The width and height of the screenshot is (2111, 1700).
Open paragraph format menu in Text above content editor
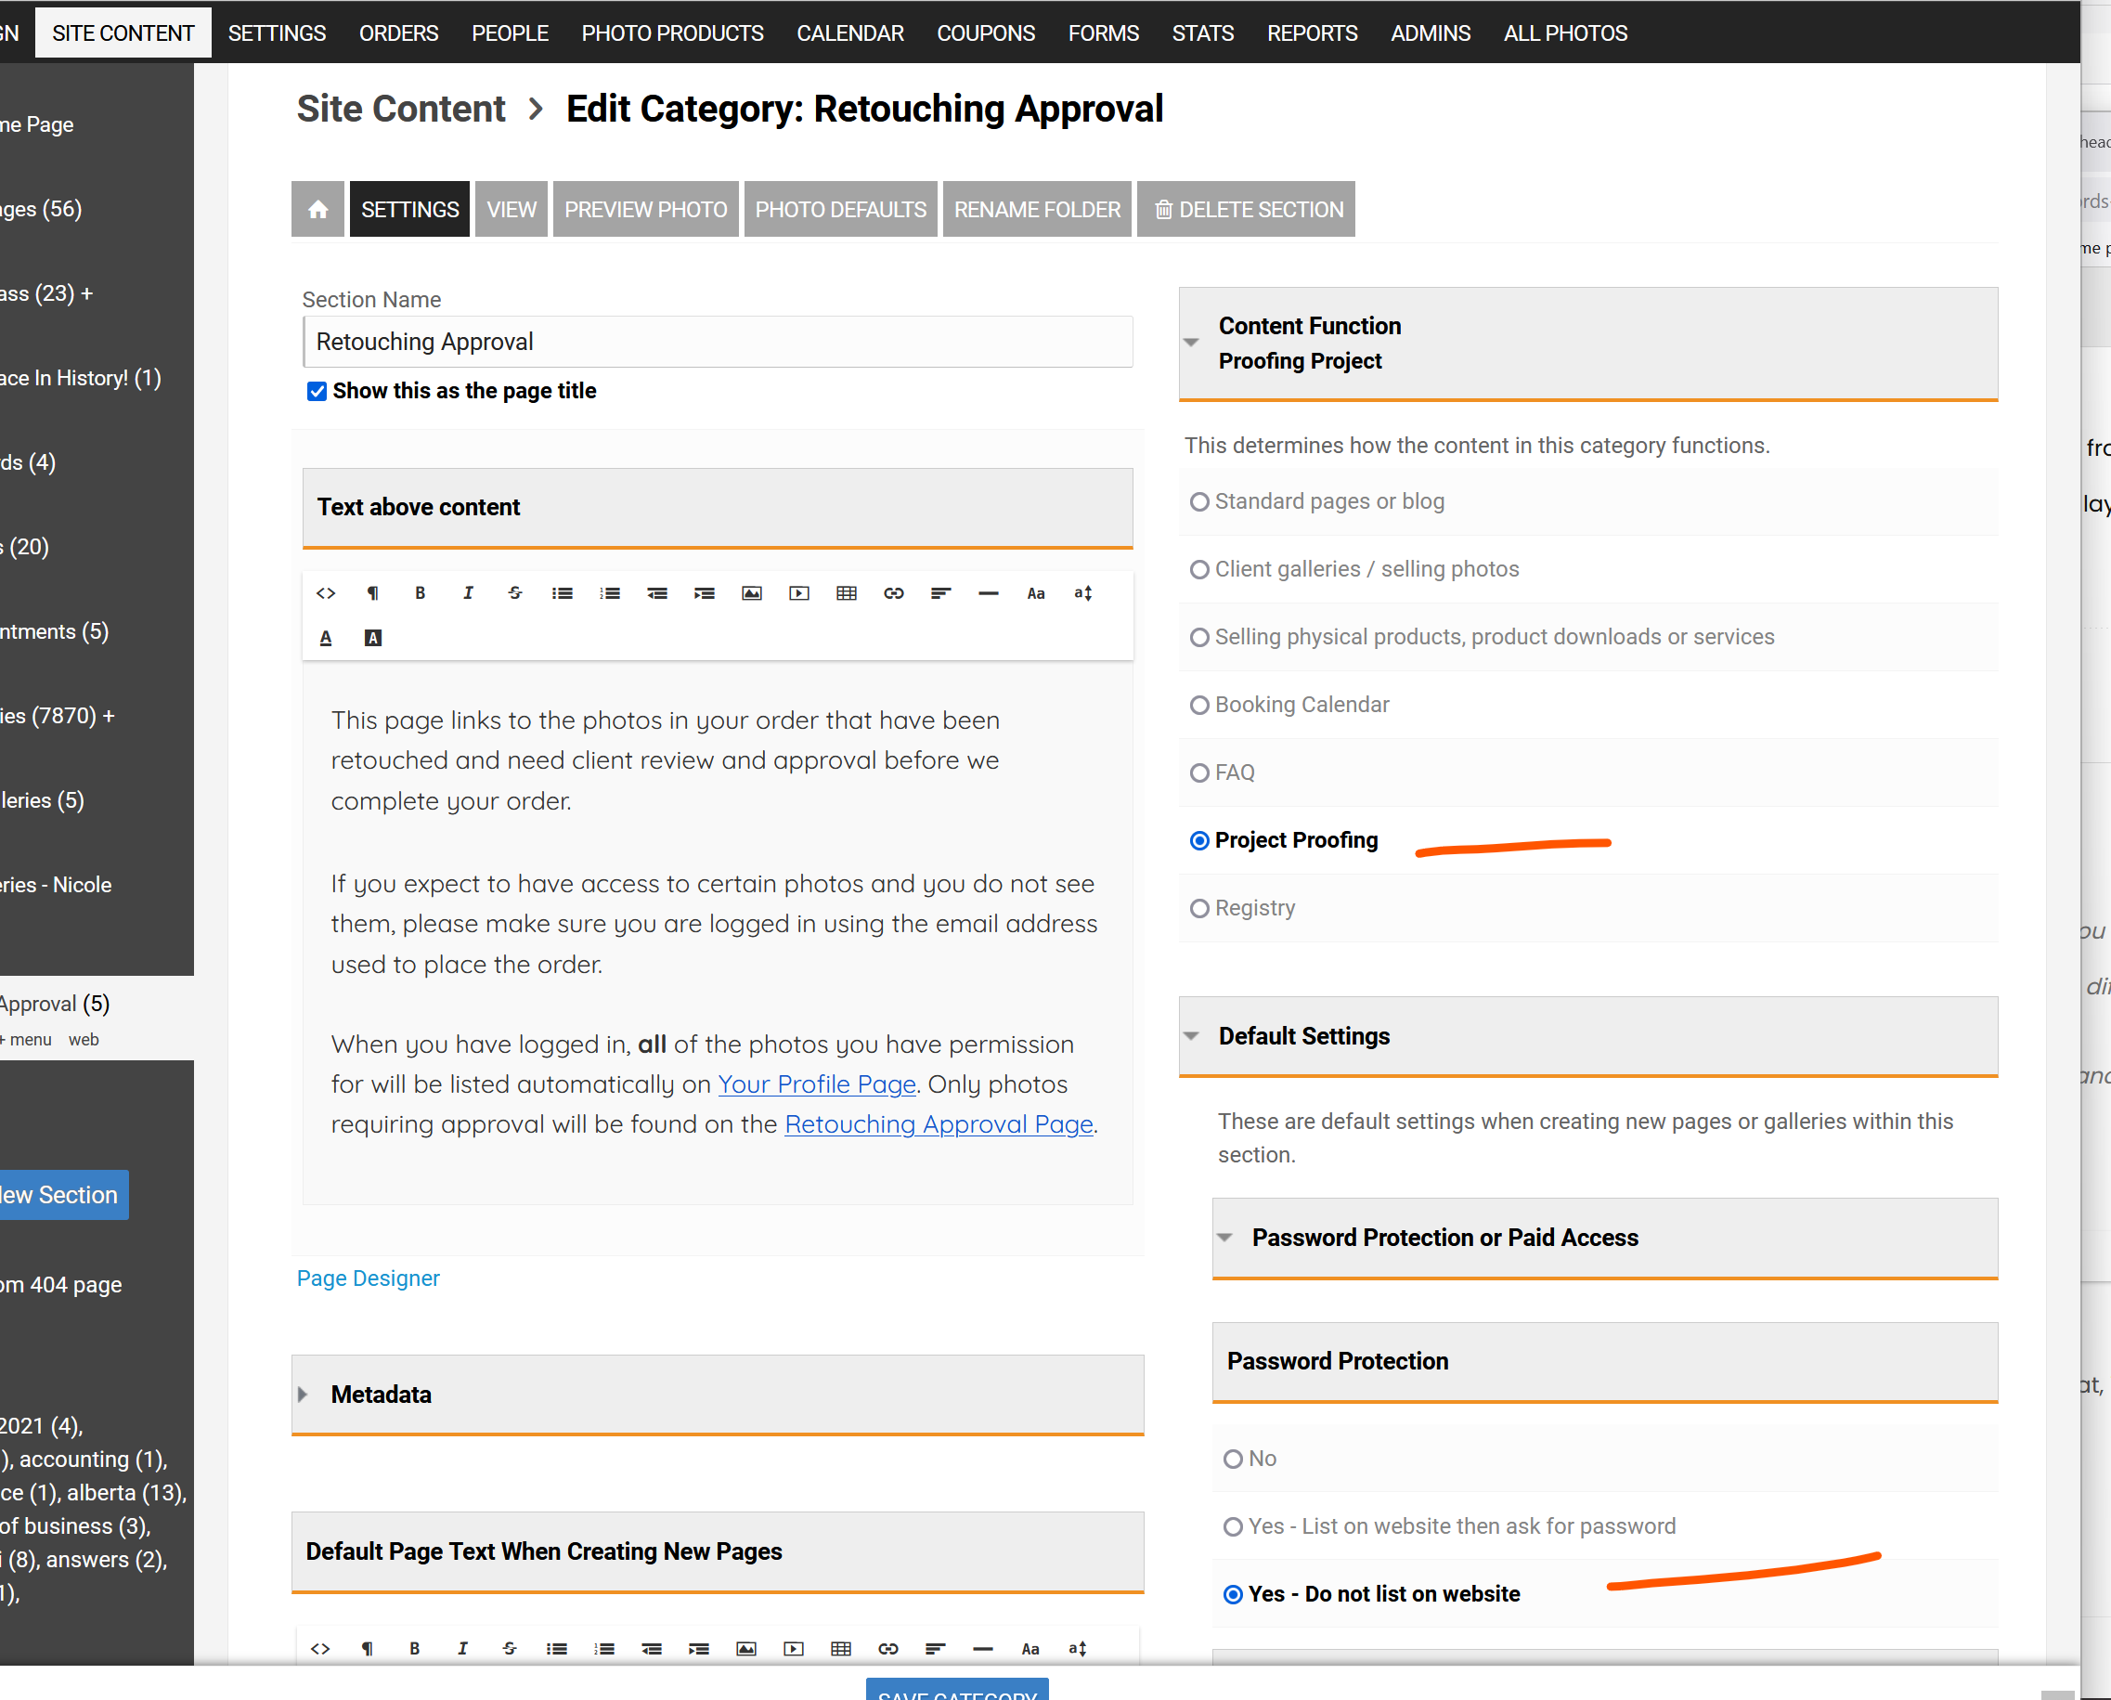click(x=373, y=593)
